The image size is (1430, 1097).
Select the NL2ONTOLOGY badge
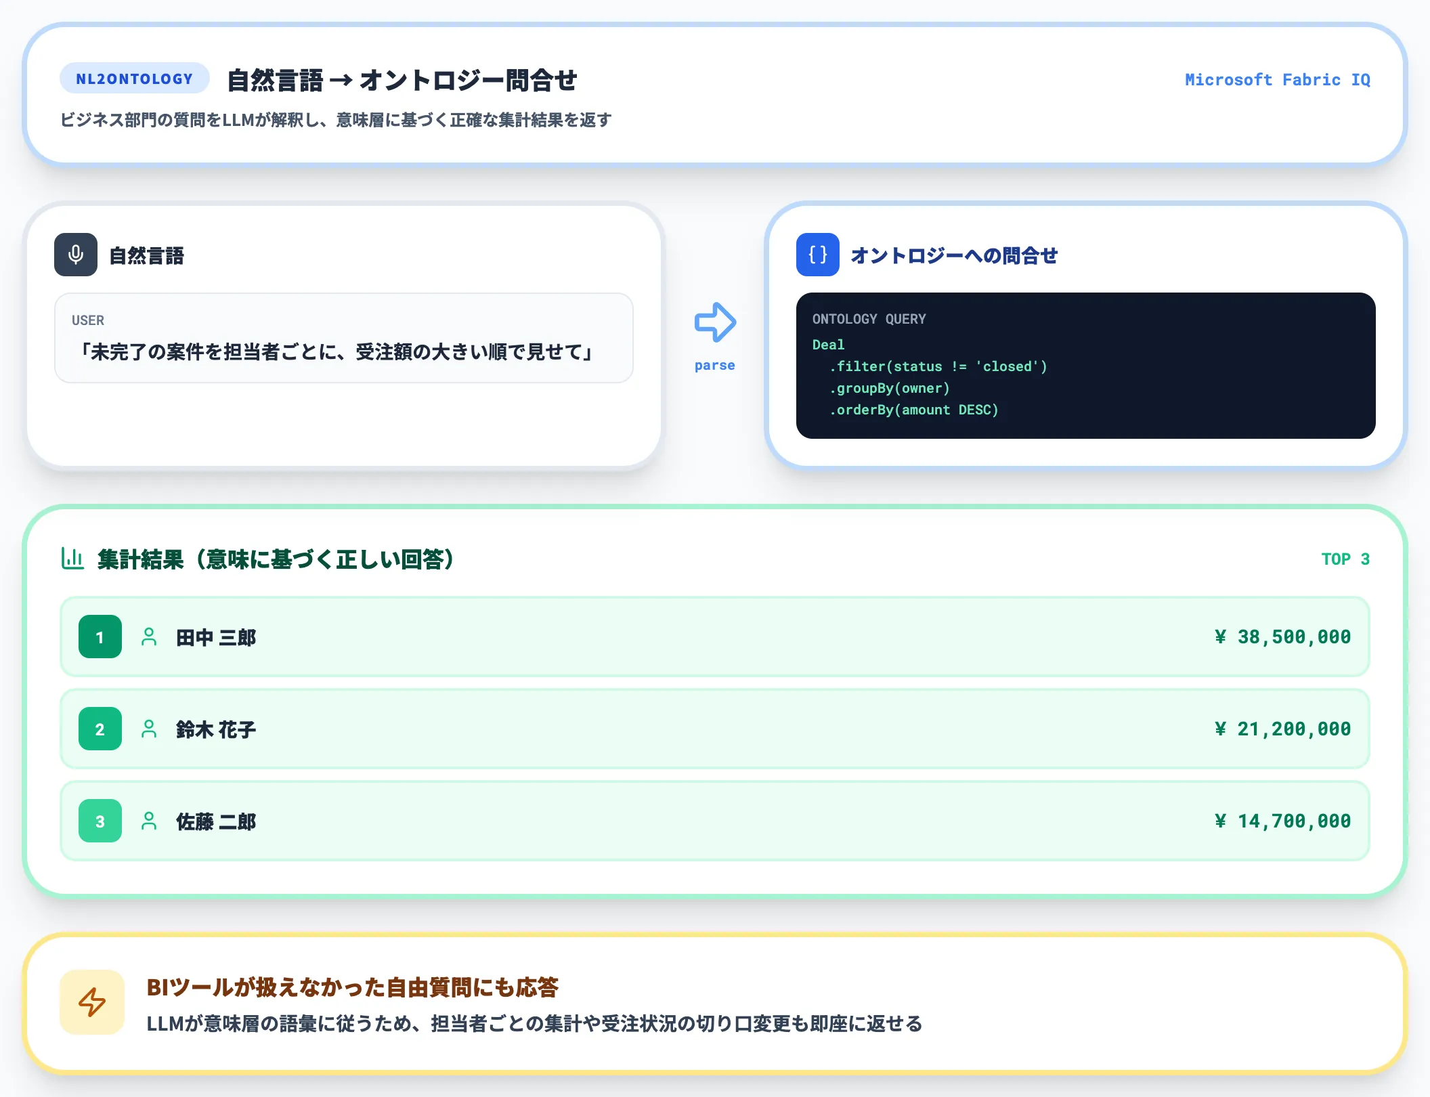[x=133, y=78]
